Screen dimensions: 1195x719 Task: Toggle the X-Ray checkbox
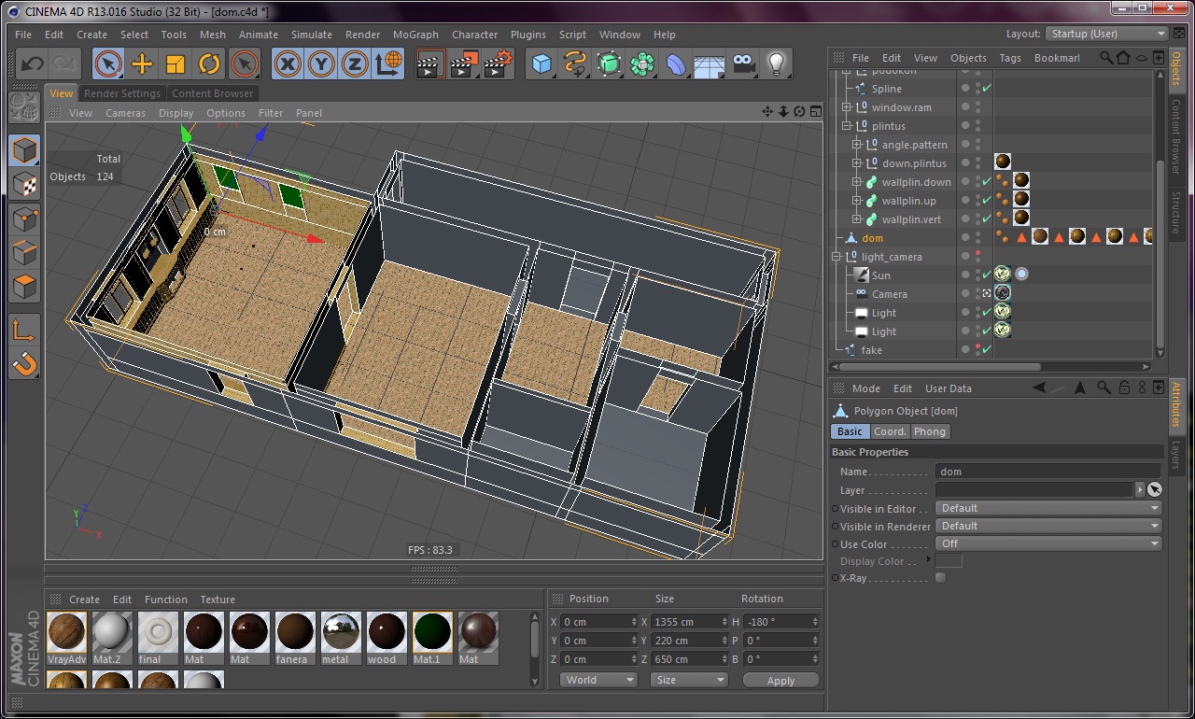pos(940,578)
